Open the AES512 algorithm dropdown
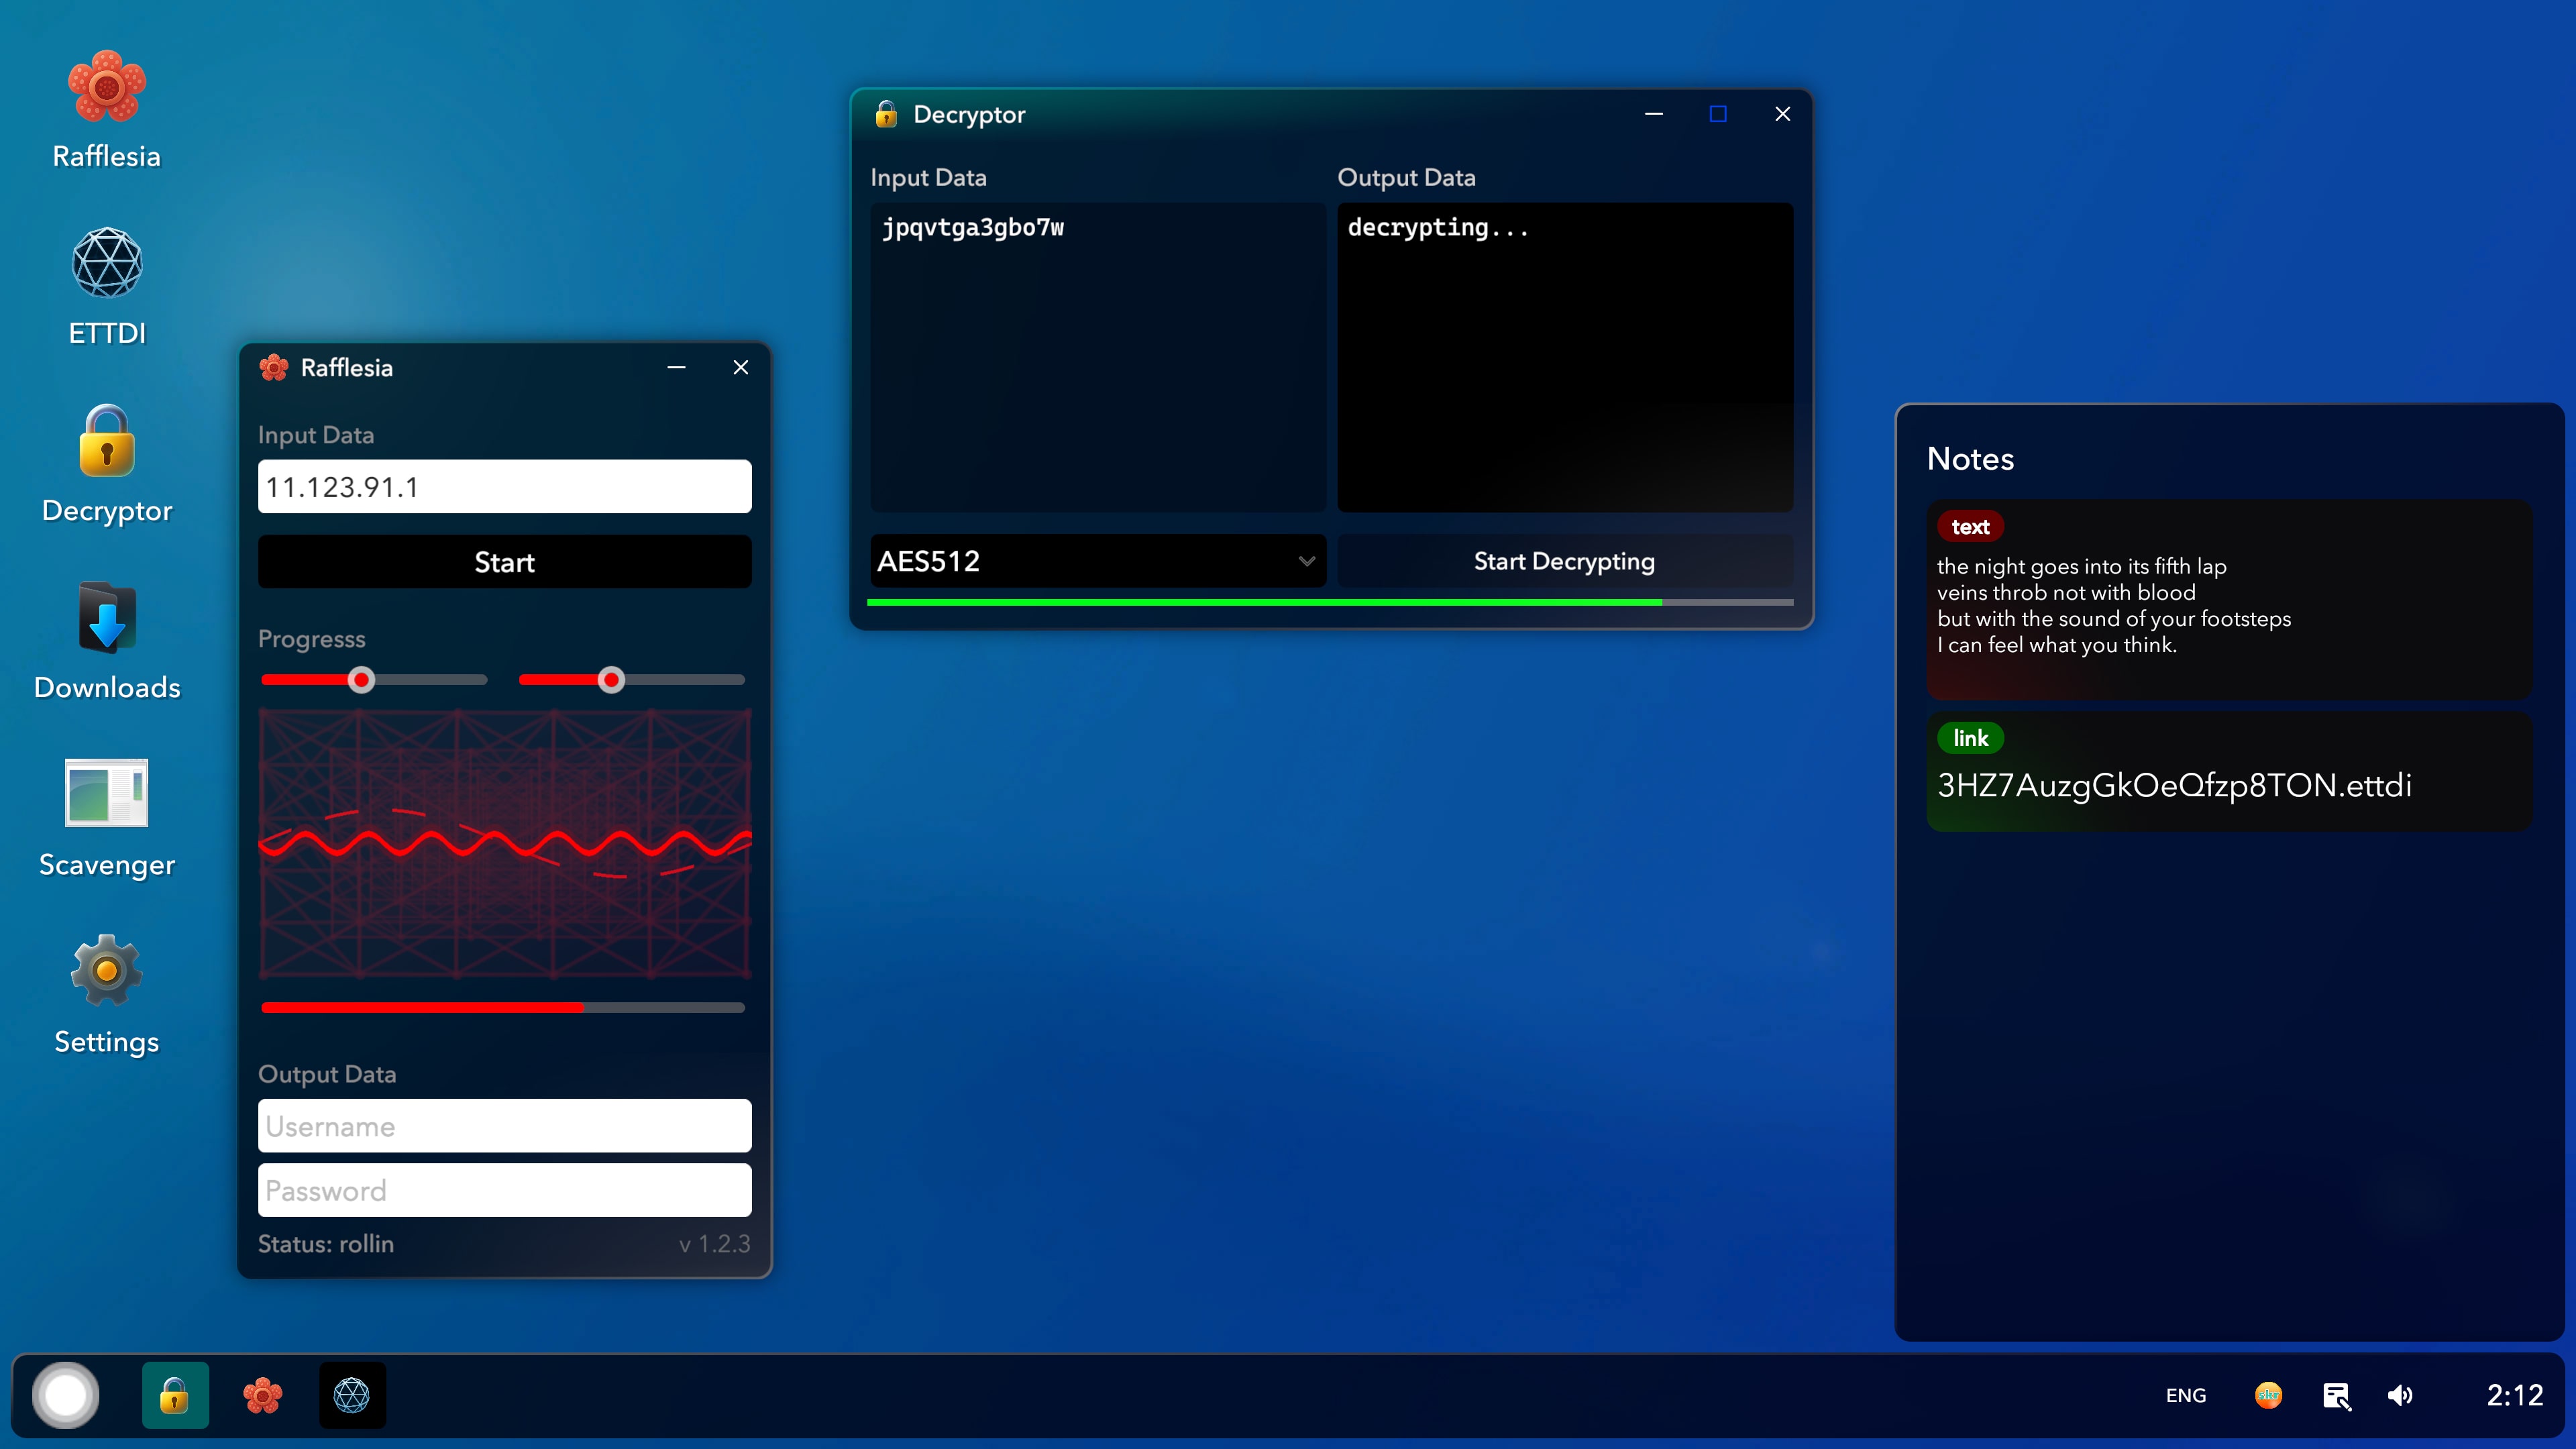Viewport: 2576px width, 1449px height. pos(1097,561)
